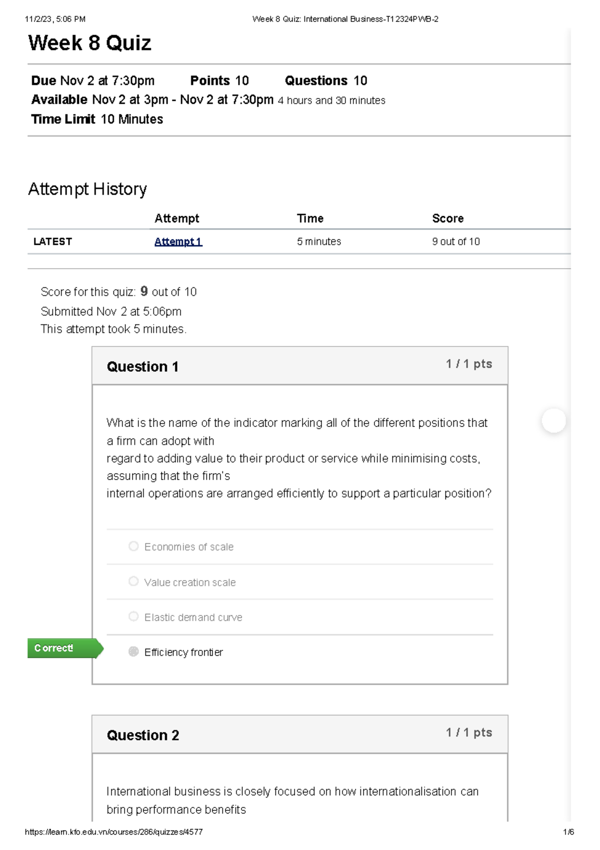The height and width of the screenshot is (850, 600).
Task: Click the white circular floating button
Action: pos(554,420)
